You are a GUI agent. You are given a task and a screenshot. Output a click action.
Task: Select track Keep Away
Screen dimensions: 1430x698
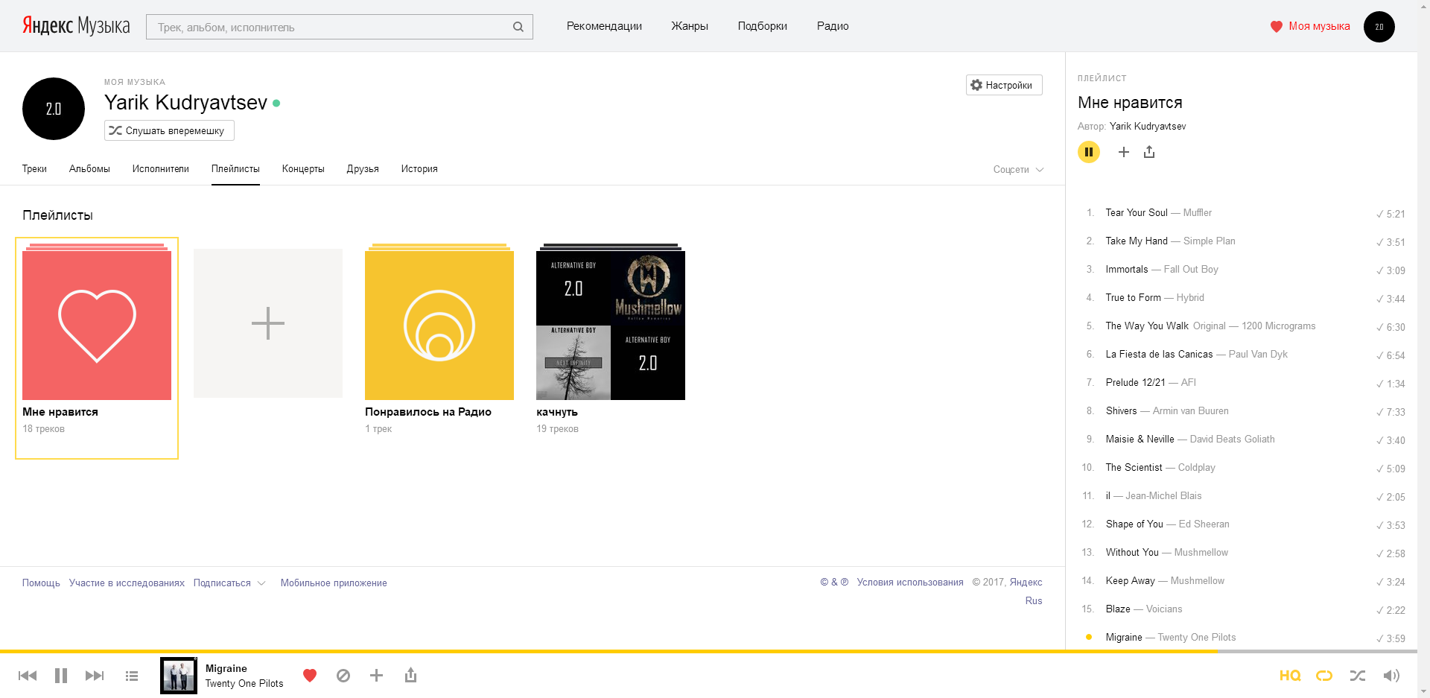[1131, 581]
